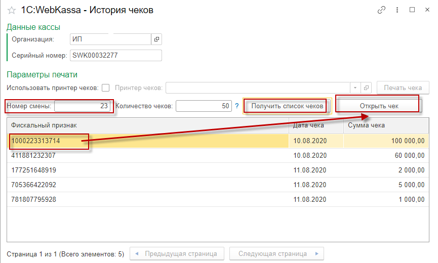The width and height of the screenshot is (438, 263).
Task: Click Получить список чеков button
Action: (287, 106)
